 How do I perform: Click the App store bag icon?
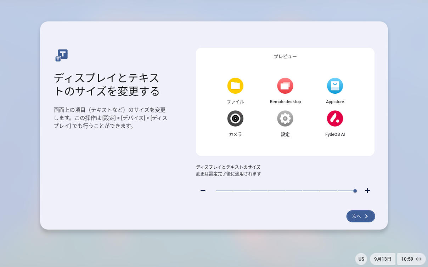pos(335,86)
